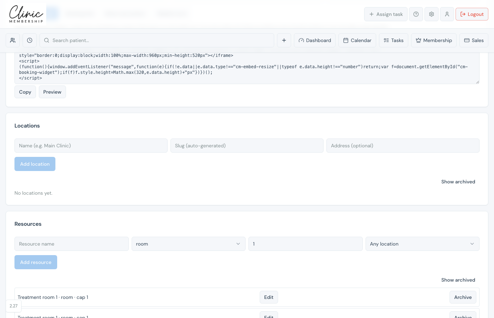
Task: Navigate to Membership
Action: click(x=434, y=40)
